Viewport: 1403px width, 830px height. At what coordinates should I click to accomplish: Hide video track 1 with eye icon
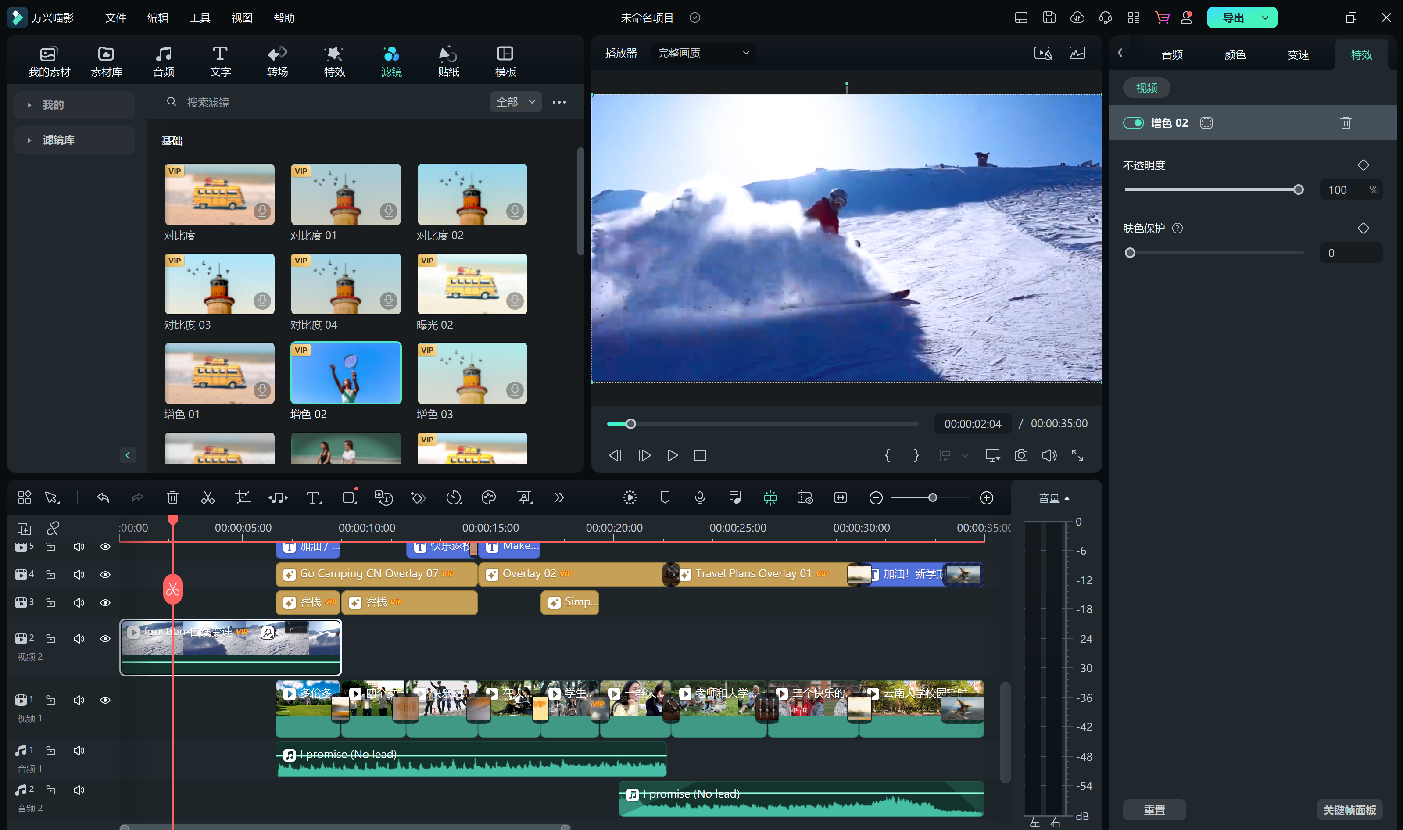(x=105, y=700)
